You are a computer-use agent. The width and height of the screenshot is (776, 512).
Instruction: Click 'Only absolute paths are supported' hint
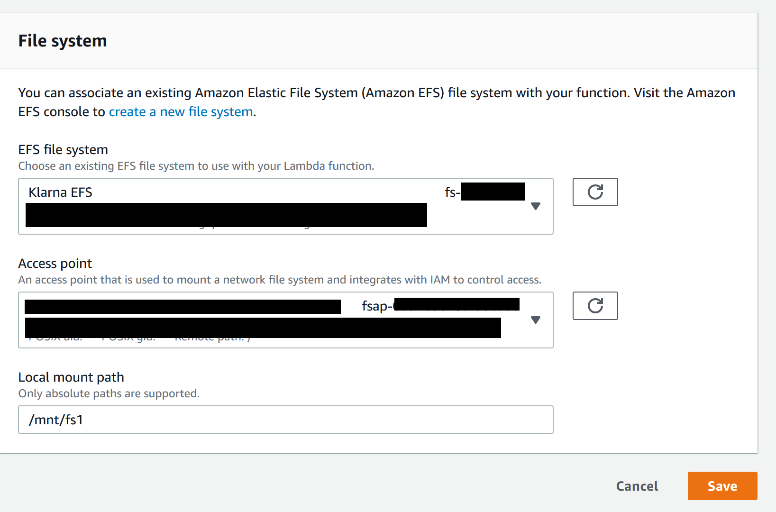[109, 393]
